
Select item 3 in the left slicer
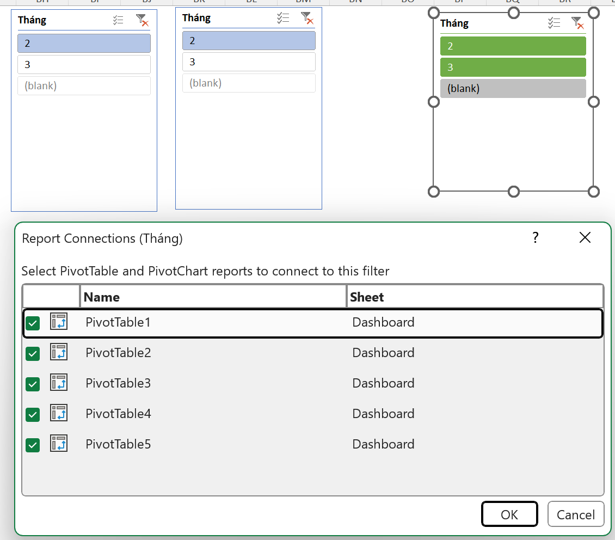coord(84,65)
